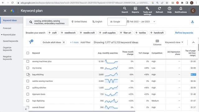
Task: Add craft supplies to broaden search
Action: pos(108,33)
